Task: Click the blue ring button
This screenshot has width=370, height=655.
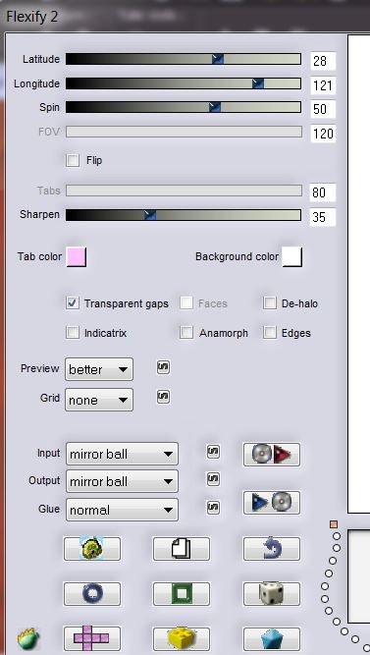Action: (x=92, y=593)
